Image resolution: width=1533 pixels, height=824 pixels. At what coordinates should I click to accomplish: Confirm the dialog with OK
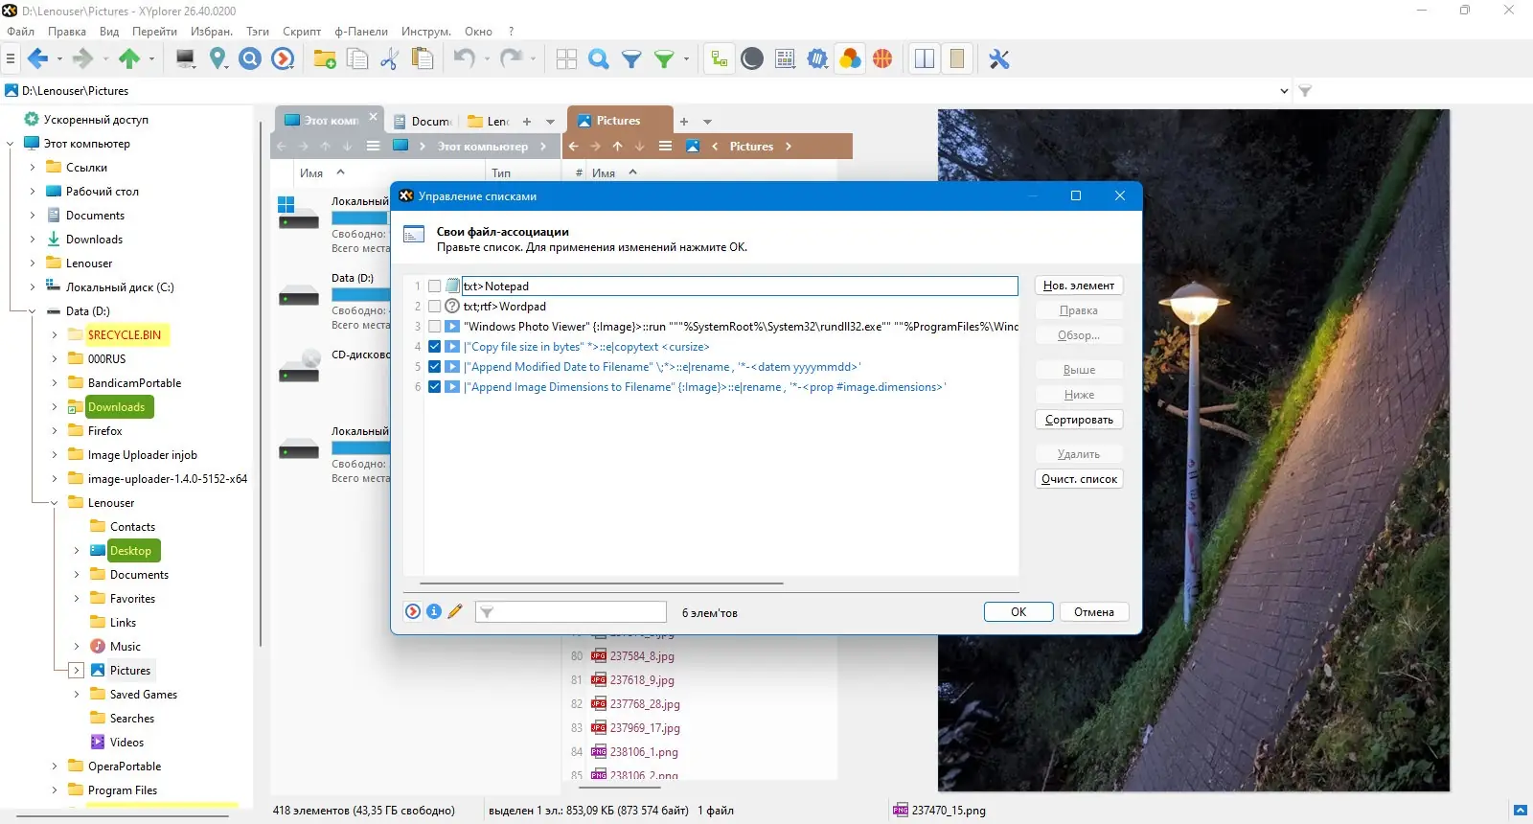[x=1018, y=612]
